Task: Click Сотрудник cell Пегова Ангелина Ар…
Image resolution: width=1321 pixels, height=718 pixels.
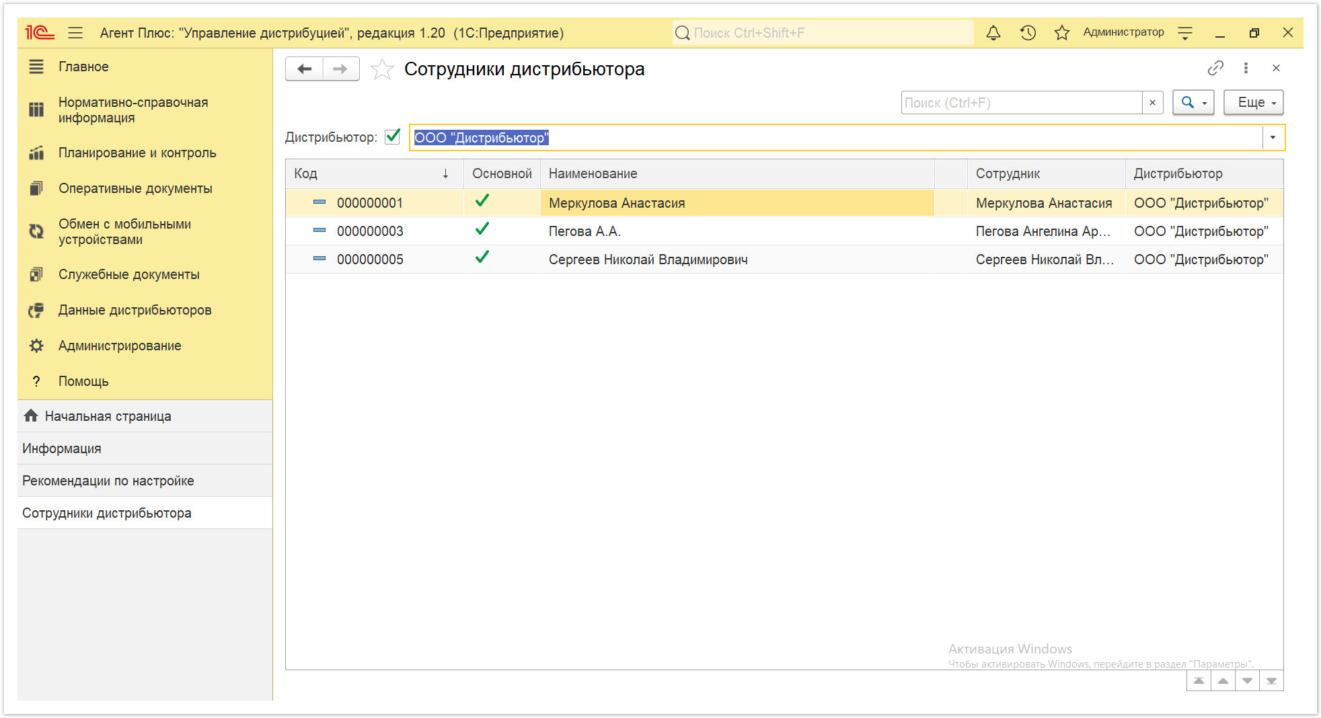Action: point(1046,231)
